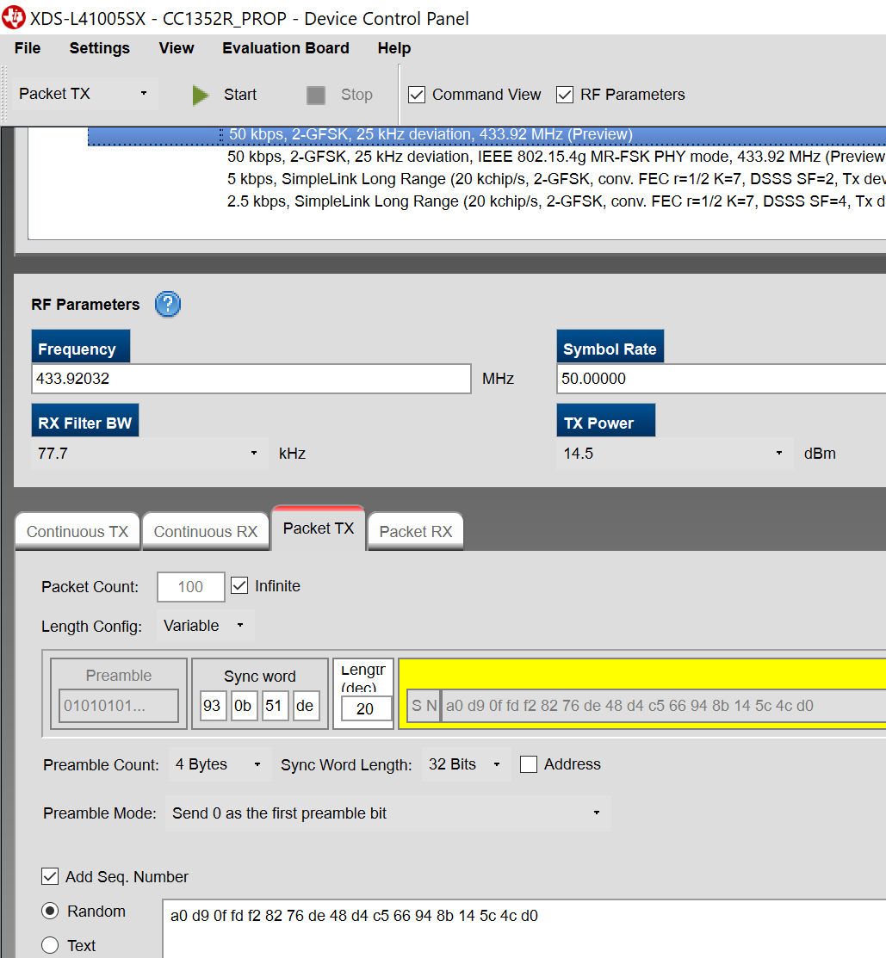Toggle the Infinite packet count checkbox

(x=239, y=586)
